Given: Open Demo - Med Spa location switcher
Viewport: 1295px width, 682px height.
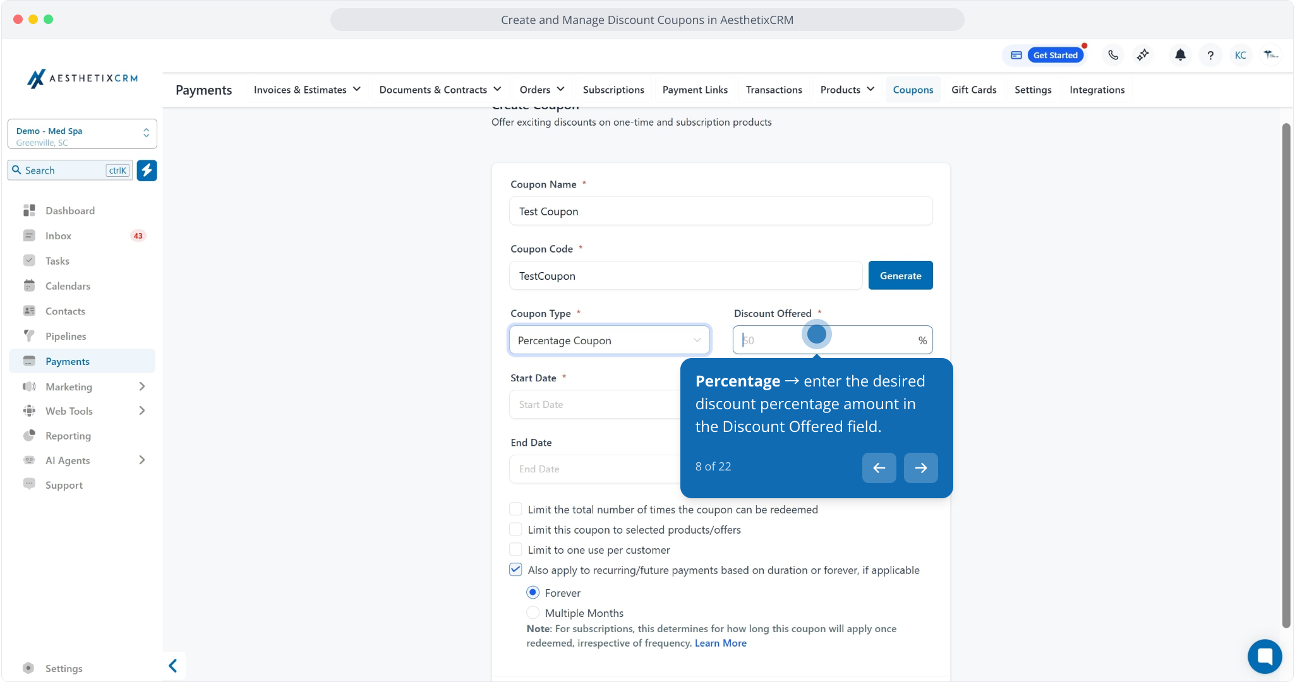Looking at the screenshot, I should click(82, 134).
